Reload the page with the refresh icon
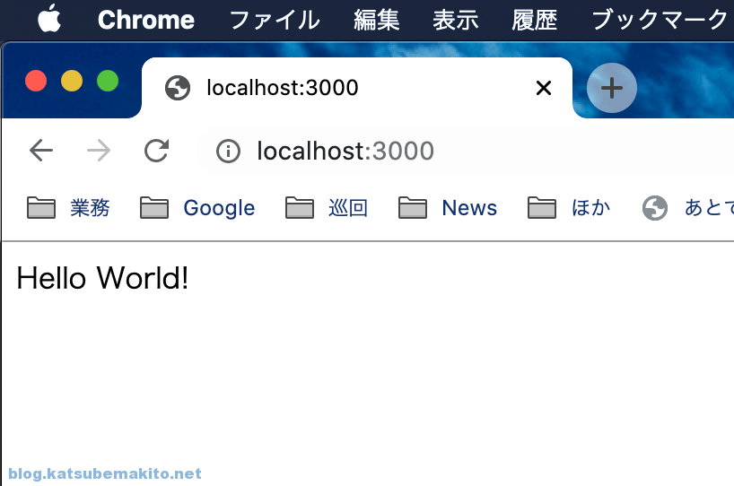This screenshot has width=734, height=486. point(156,151)
